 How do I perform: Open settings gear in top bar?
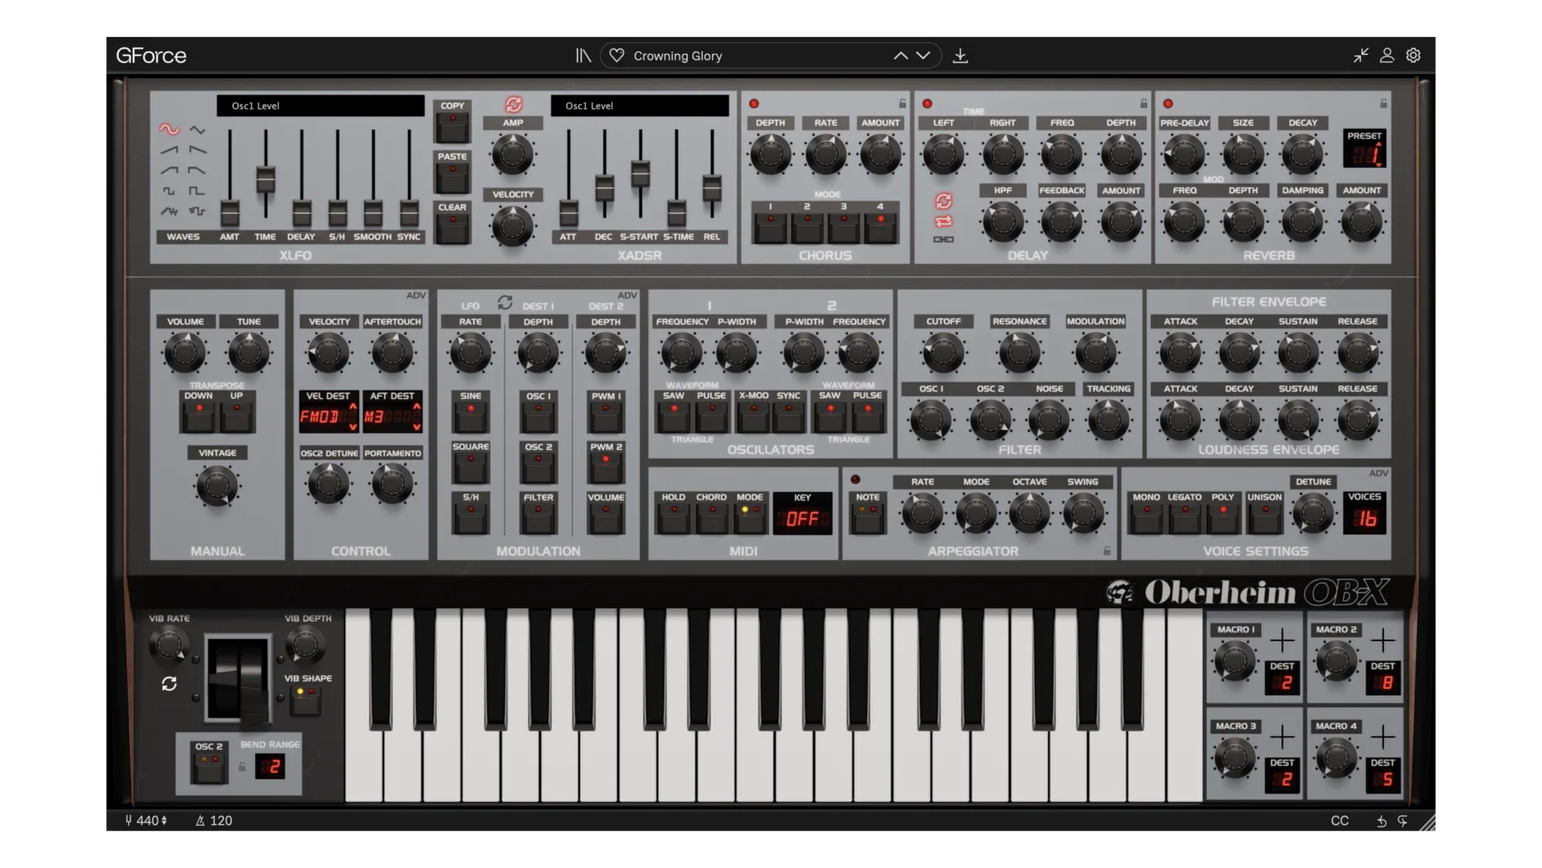point(1413,56)
